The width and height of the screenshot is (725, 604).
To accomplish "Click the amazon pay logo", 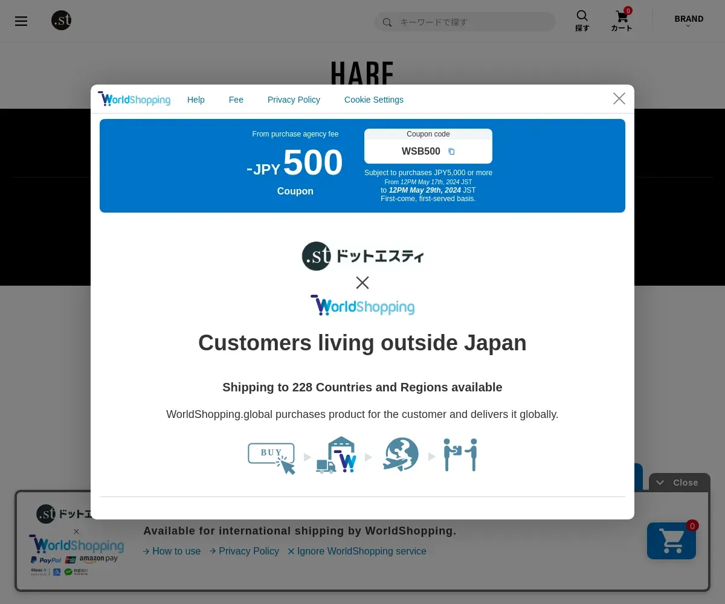I will [x=98, y=560].
